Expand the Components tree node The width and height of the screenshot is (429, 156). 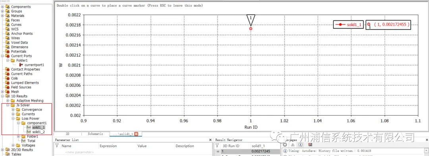2,7
